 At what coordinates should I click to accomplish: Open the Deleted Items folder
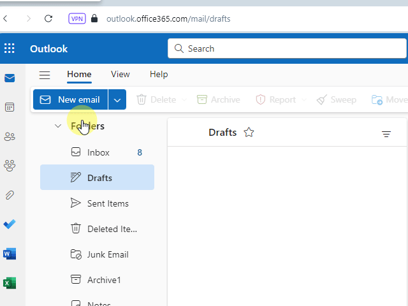(97, 229)
